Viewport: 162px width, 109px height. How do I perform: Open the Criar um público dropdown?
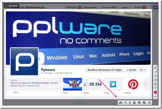110,7
